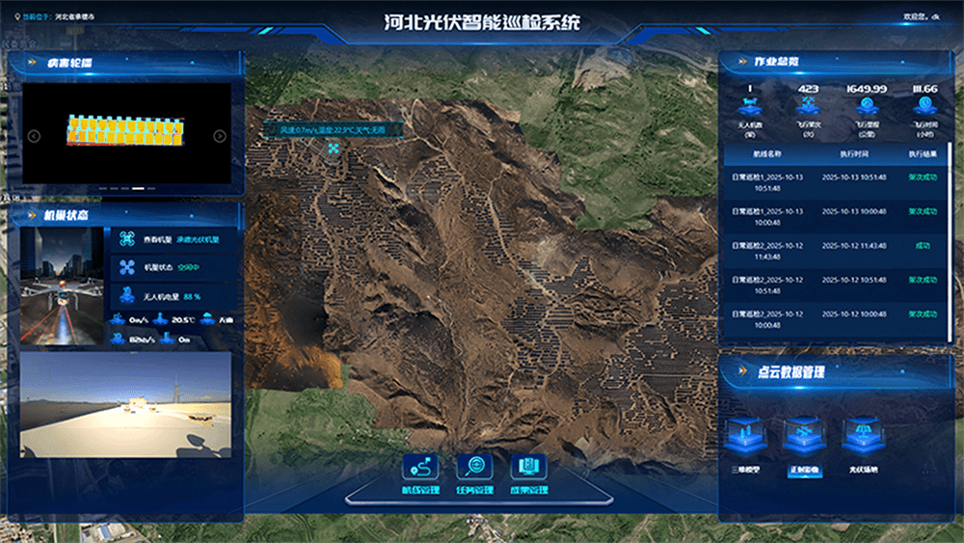Open 任务管理 task management icon

click(x=474, y=468)
